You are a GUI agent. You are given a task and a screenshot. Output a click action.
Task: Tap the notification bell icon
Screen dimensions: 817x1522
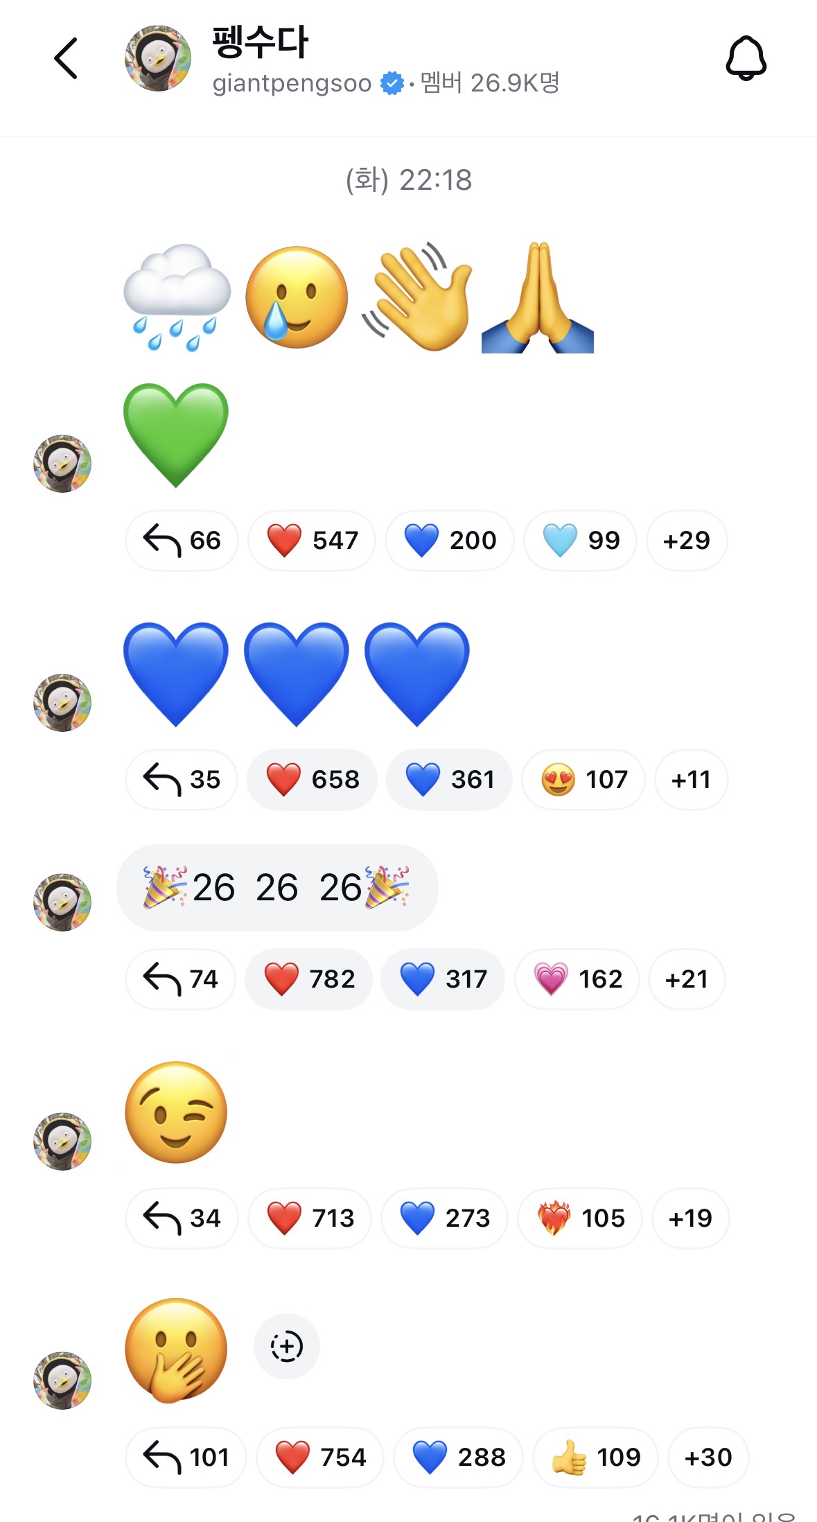tap(746, 58)
